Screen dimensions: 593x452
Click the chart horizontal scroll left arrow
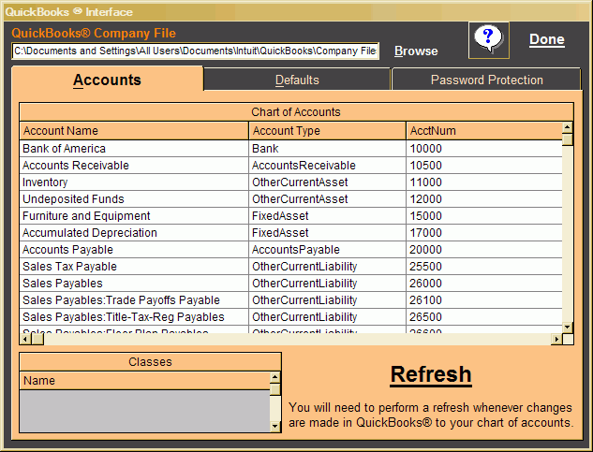click(x=25, y=340)
